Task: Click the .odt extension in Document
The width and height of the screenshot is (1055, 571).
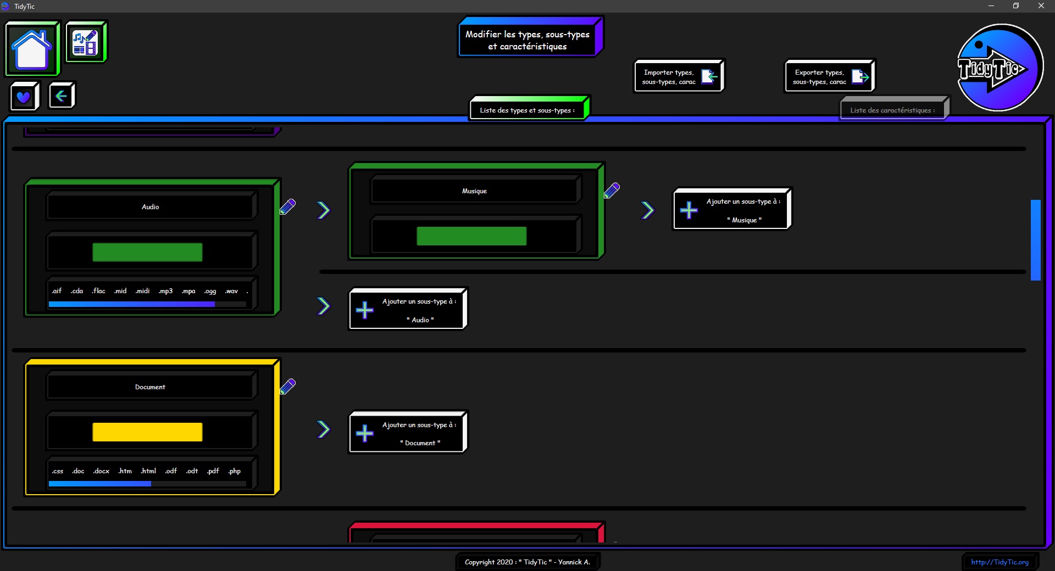Action: coord(192,471)
